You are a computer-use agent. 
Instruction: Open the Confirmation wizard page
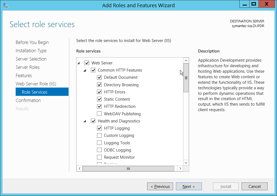[28, 100]
